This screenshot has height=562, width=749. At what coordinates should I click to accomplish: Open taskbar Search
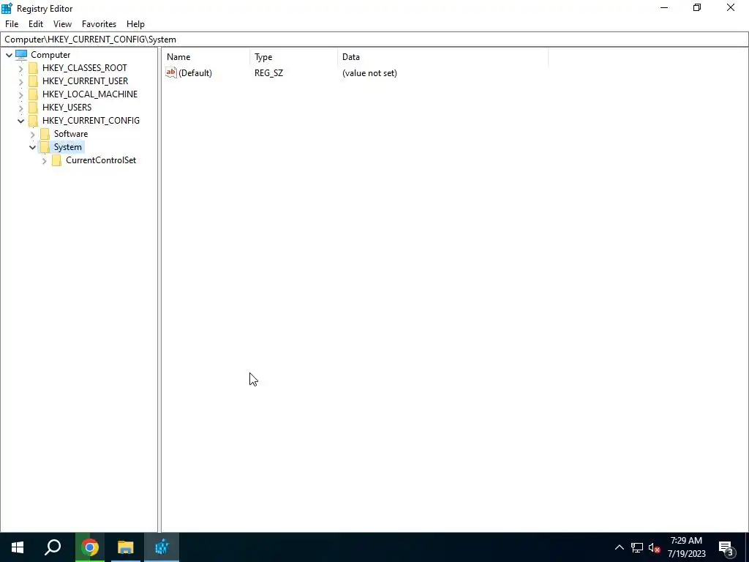(x=53, y=547)
